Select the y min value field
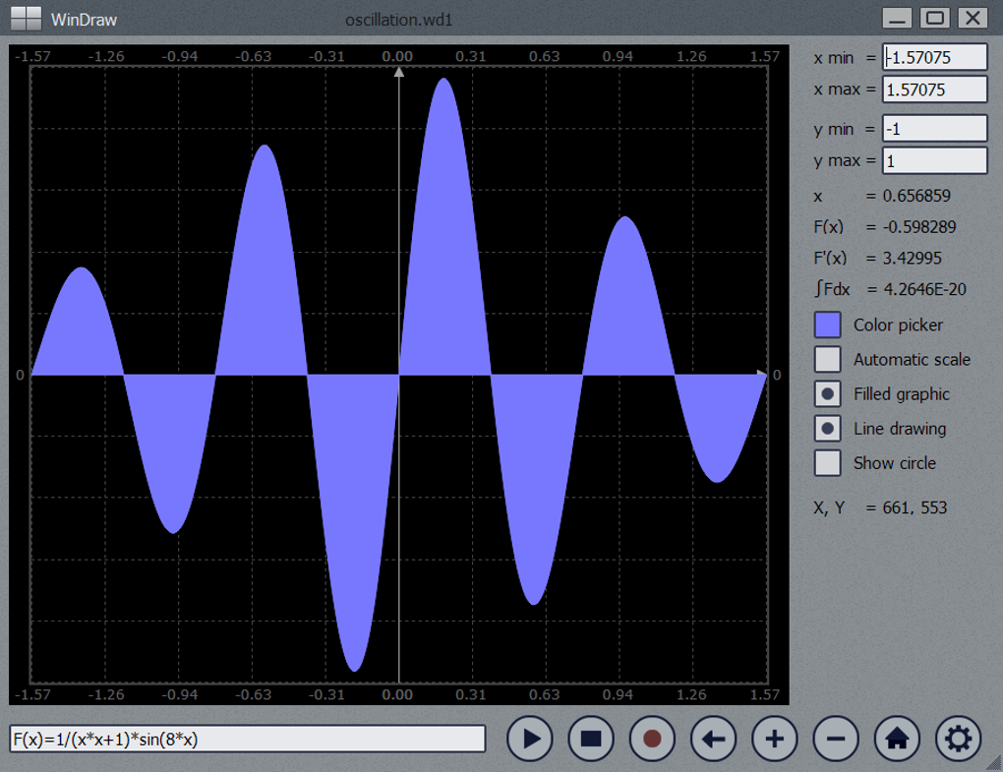 pos(934,129)
